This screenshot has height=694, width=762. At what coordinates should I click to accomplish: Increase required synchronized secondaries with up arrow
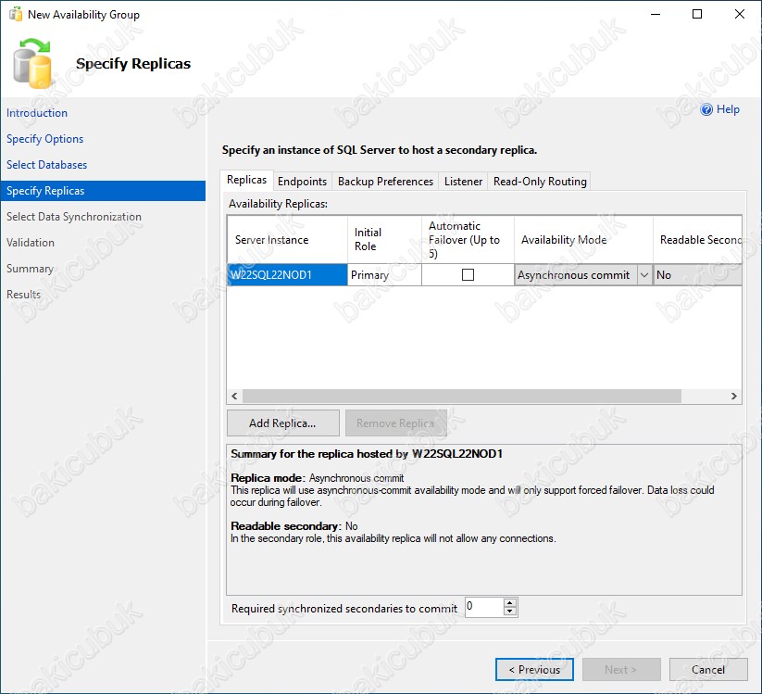(x=510, y=603)
